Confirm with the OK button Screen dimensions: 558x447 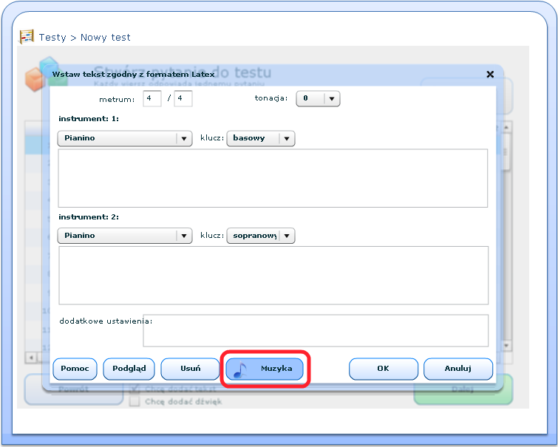[382, 369]
